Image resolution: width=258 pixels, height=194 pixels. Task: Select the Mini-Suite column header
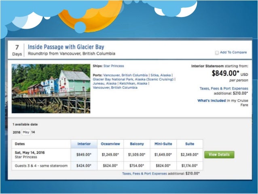point(163,144)
